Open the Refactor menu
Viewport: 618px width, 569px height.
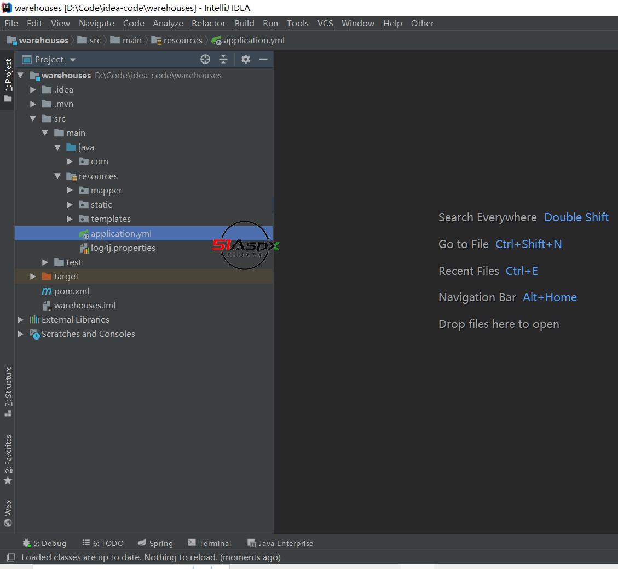click(x=209, y=23)
